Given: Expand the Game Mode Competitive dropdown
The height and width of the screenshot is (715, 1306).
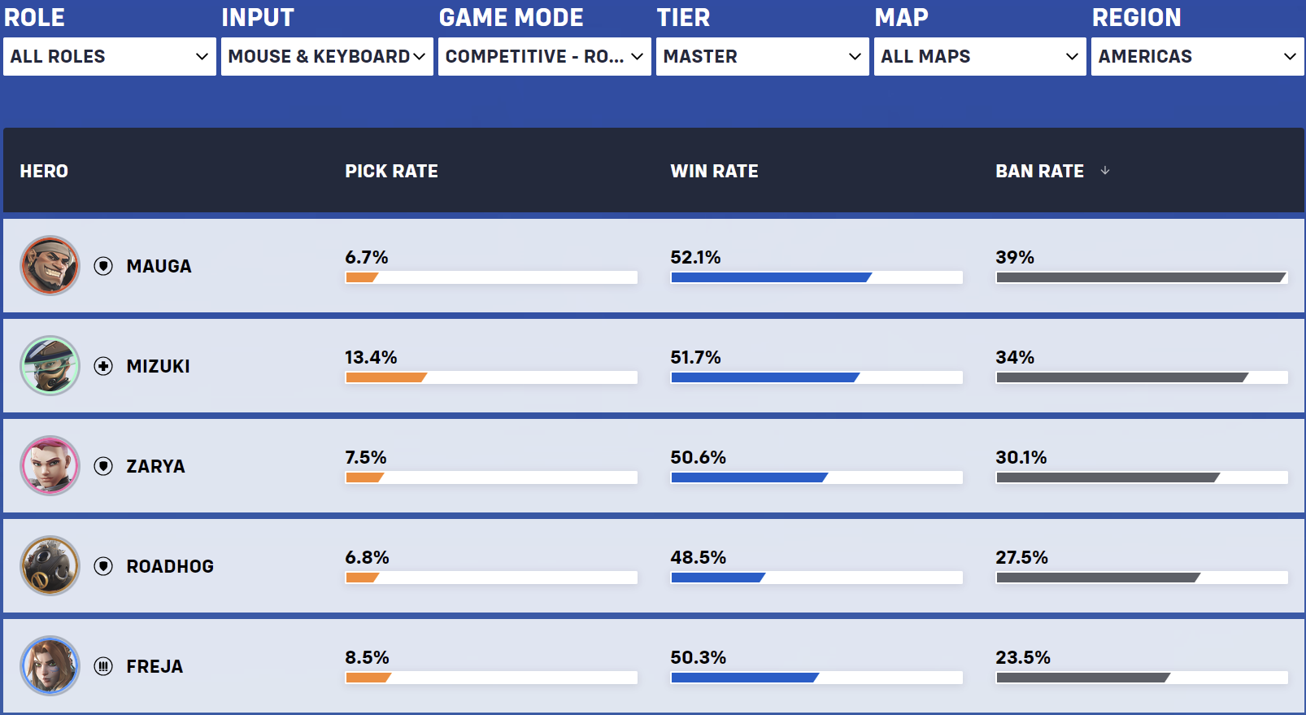Looking at the screenshot, I should coord(545,56).
